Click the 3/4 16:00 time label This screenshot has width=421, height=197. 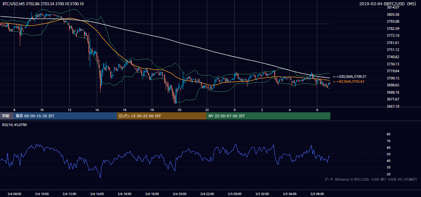tap(125, 194)
